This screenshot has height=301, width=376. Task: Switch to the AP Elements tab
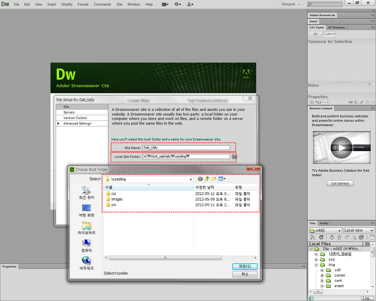pyautogui.click(x=337, y=28)
